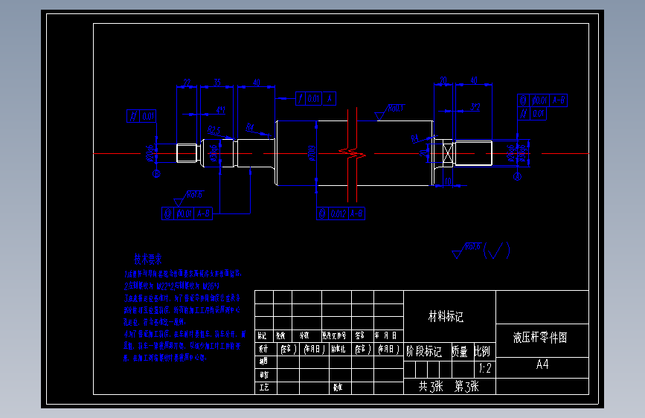Click the general roughness symbol with parenthesized checkmark
The image size is (645, 418).
coord(481,251)
